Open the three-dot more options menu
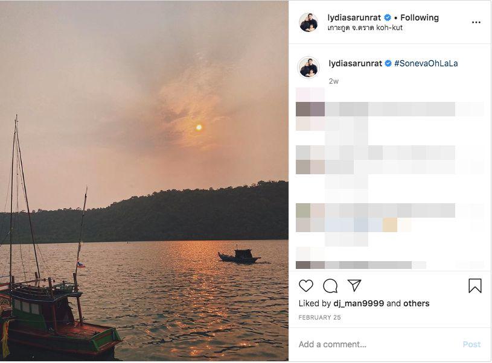 tap(476, 22)
